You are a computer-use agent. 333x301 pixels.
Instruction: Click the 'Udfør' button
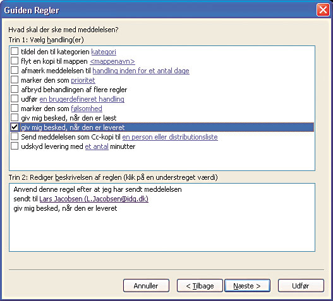[x=301, y=286]
